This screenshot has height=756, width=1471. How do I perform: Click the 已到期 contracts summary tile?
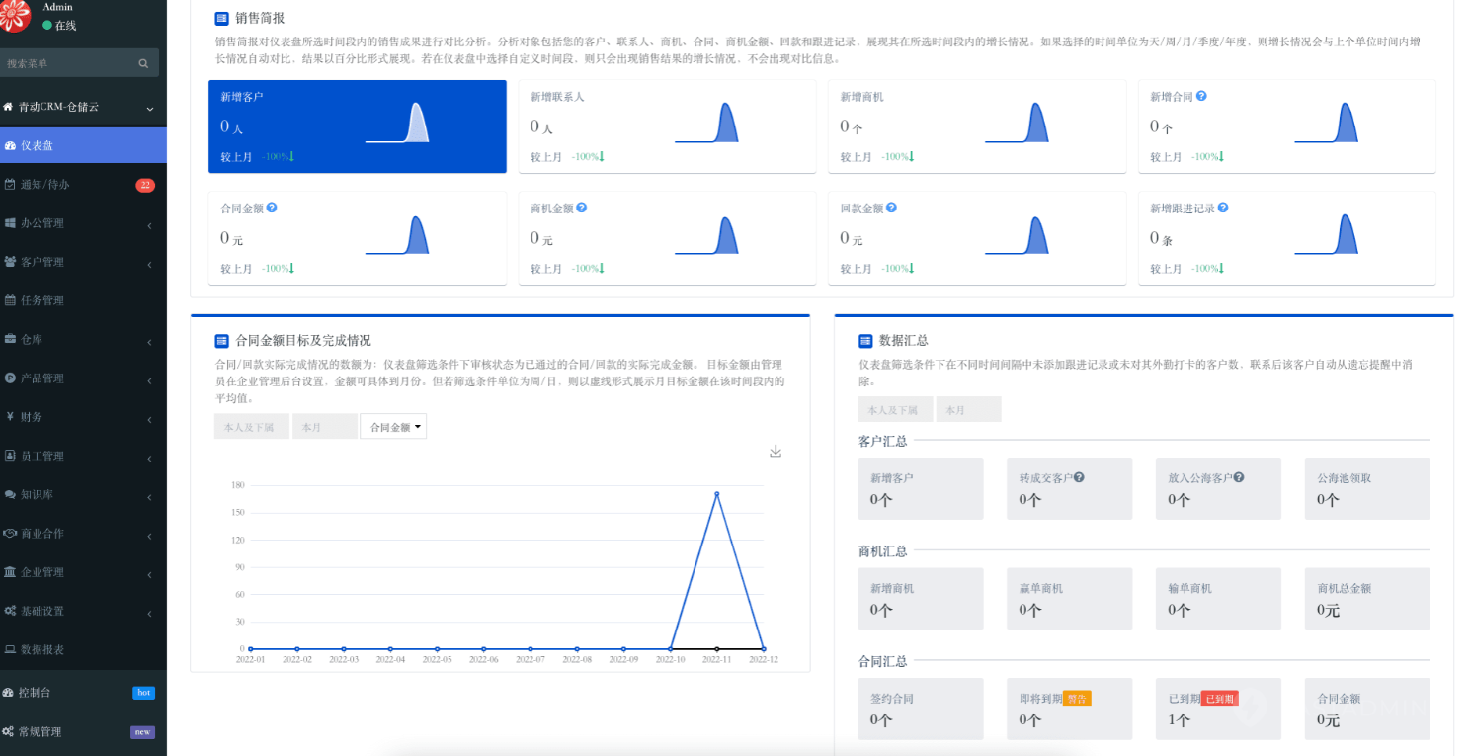(x=1217, y=709)
